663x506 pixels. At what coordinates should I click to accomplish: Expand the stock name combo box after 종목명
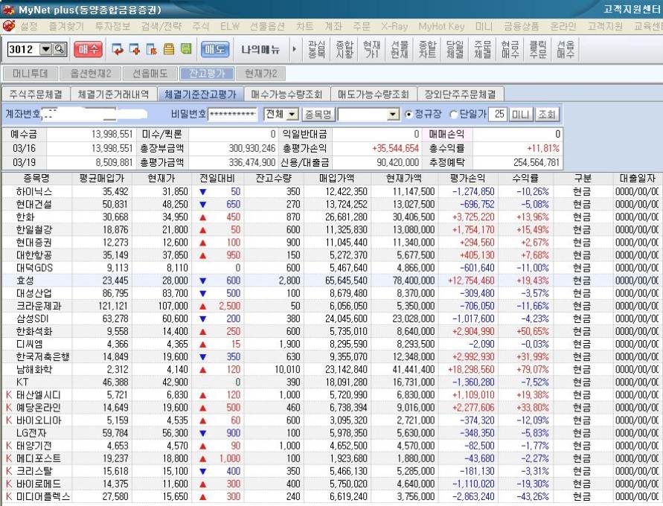point(394,115)
